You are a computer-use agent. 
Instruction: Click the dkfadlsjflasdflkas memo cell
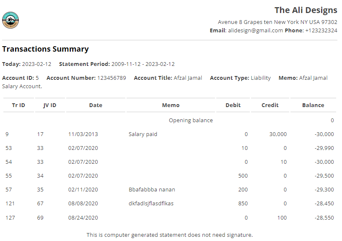click(x=151, y=204)
